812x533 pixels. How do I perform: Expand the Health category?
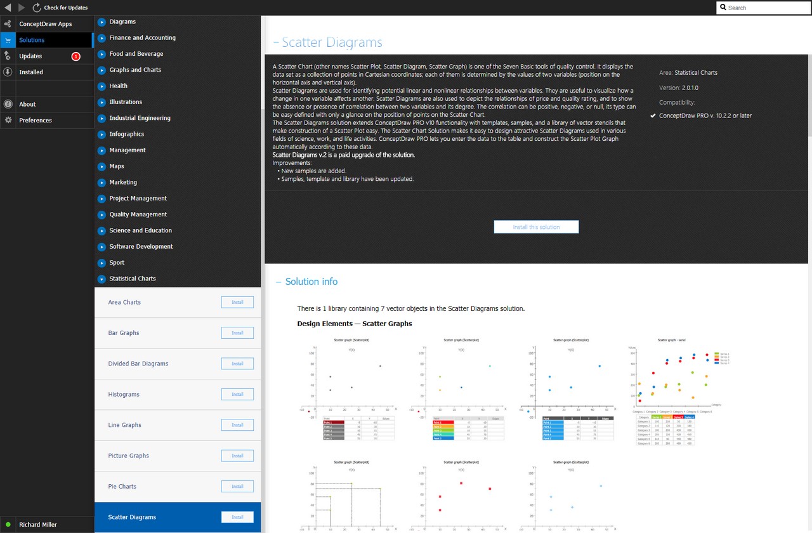tap(101, 86)
